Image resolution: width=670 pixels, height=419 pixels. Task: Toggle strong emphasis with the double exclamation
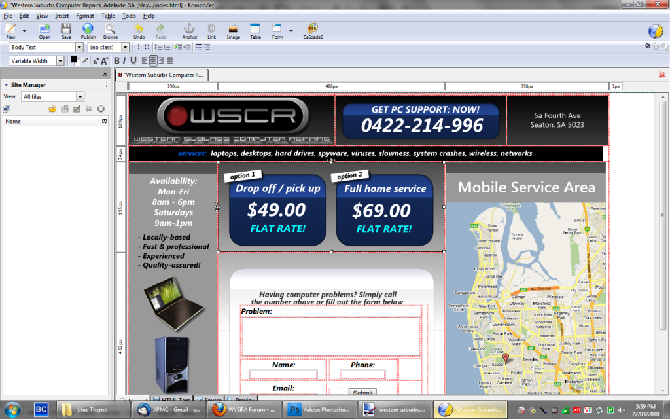pyautogui.click(x=147, y=47)
